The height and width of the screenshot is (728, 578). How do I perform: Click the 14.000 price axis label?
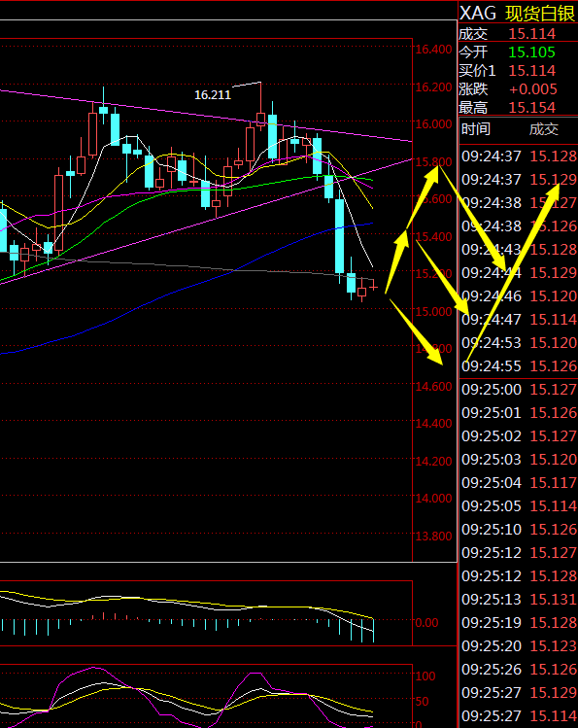coord(433,499)
